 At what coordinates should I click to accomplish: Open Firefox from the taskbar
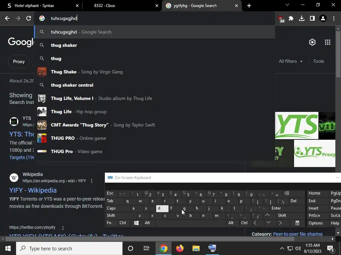click(179, 248)
